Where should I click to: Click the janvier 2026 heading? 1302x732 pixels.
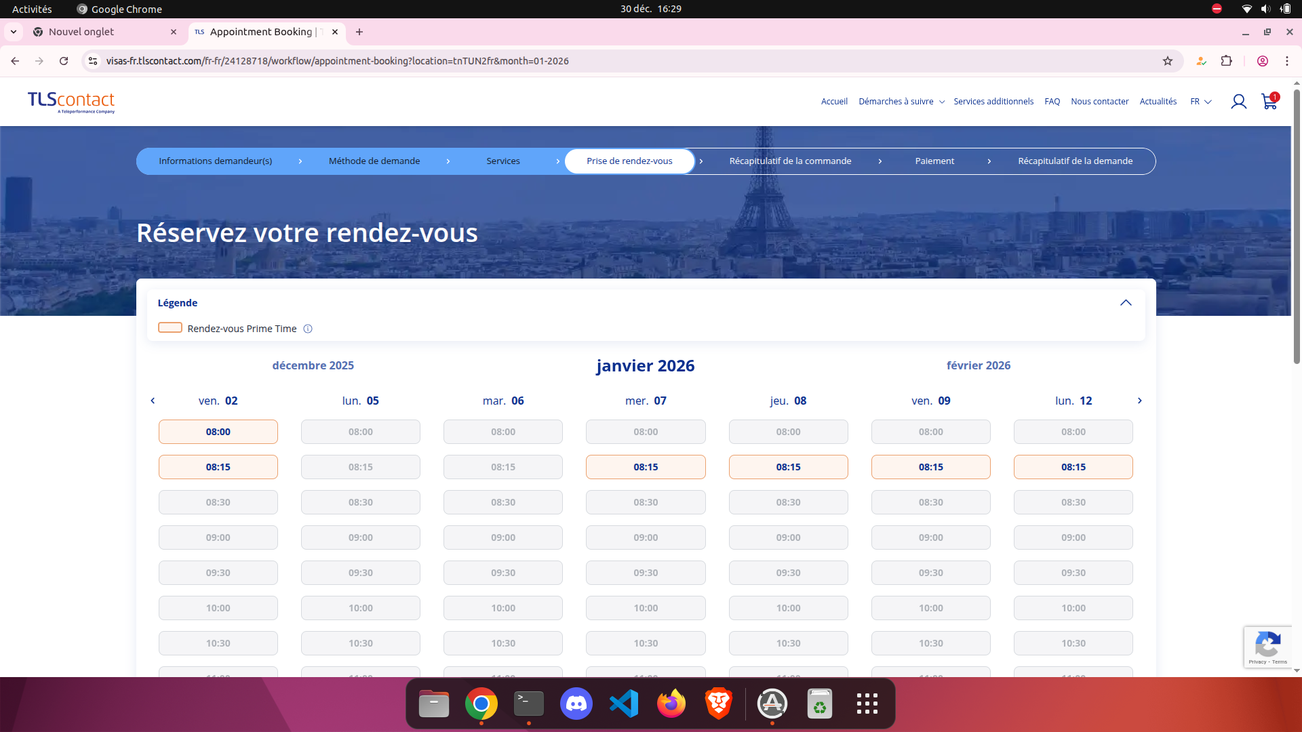coord(646,366)
